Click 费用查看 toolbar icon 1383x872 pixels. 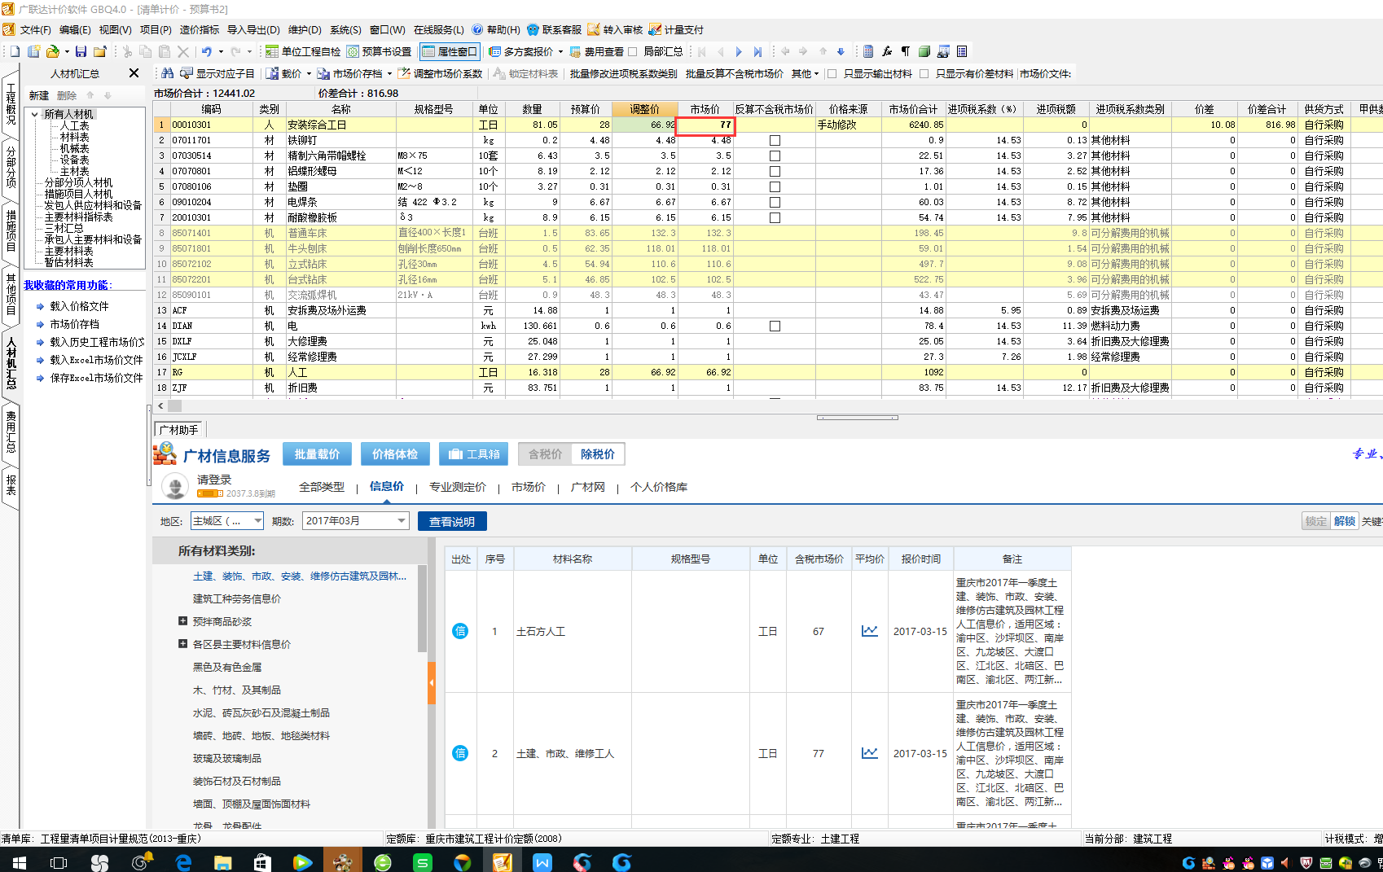pyautogui.click(x=576, y=51)
